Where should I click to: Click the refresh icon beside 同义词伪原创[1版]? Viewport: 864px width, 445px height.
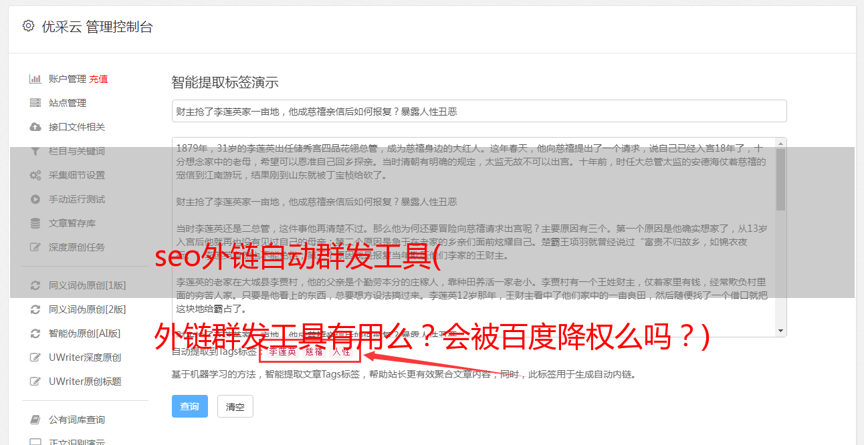(35, 285)
